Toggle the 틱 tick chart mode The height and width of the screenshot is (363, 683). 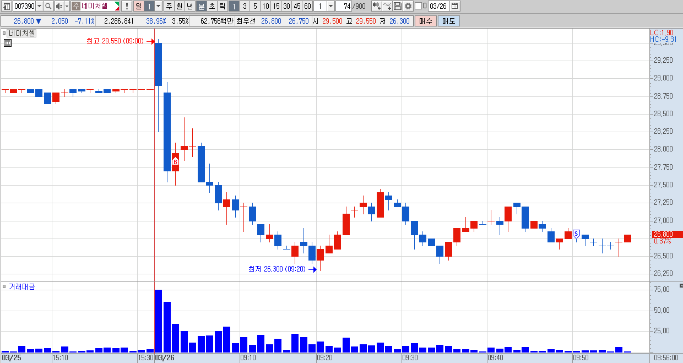(x=222, y=6)
